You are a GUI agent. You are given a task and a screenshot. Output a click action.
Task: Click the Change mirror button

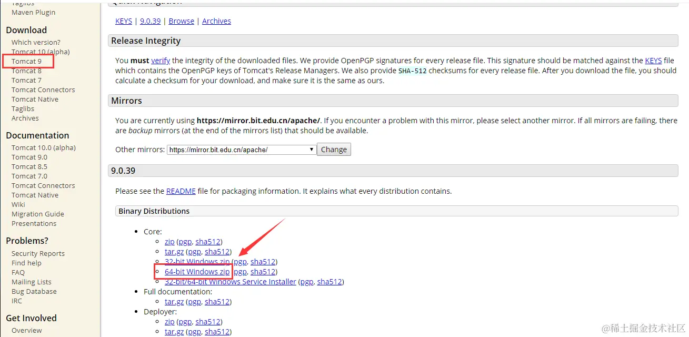coord(334,150)
